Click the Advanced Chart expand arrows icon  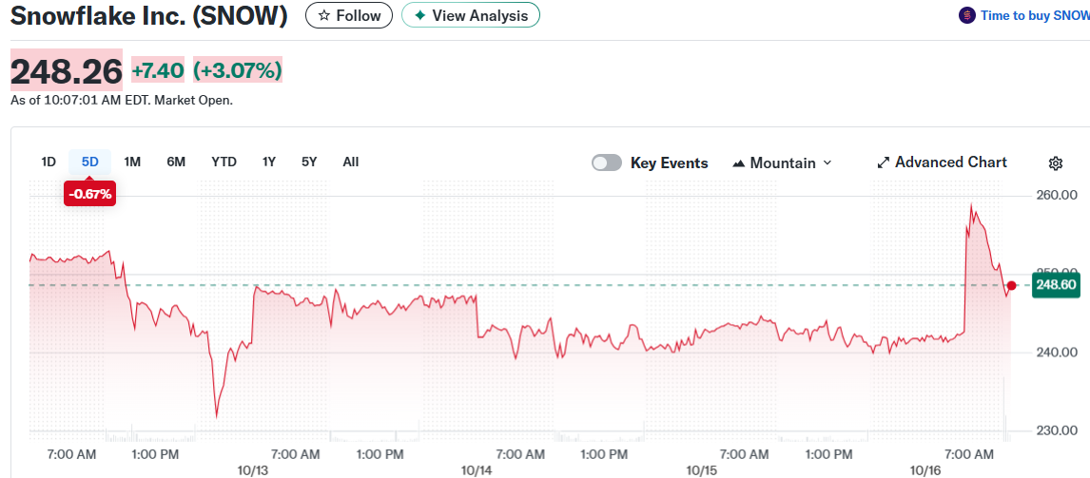883,163
